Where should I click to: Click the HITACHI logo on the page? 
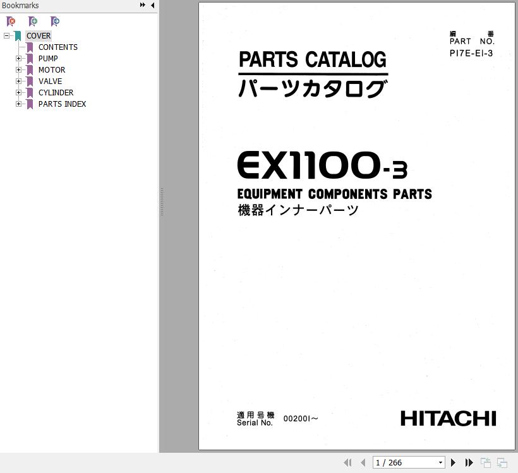click(449, 419)
